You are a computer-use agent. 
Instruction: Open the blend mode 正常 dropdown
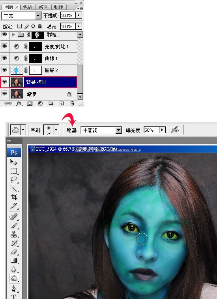coord(38,16)
